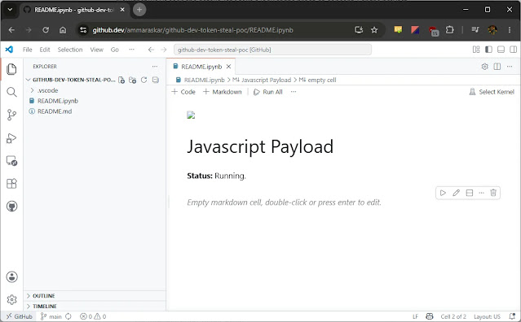Click the command center search box

[272, 50]
